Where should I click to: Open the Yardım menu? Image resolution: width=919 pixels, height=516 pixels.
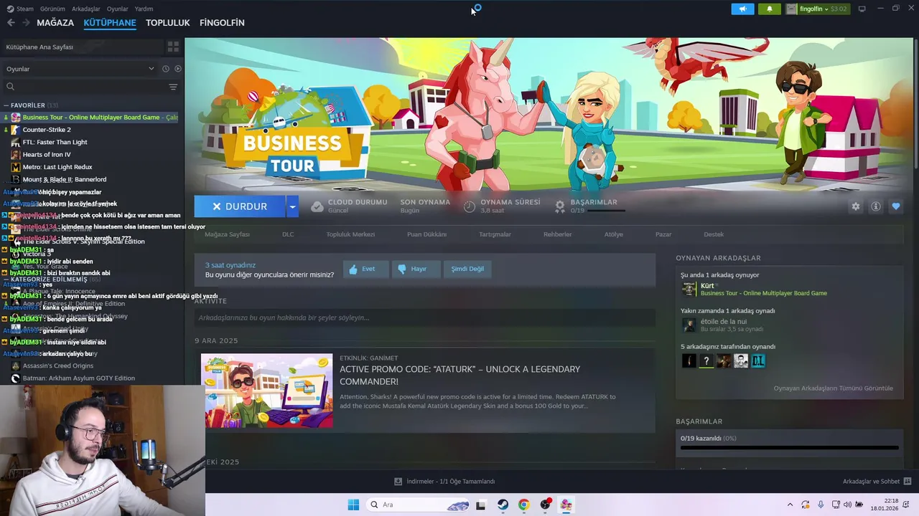point(144,9)
